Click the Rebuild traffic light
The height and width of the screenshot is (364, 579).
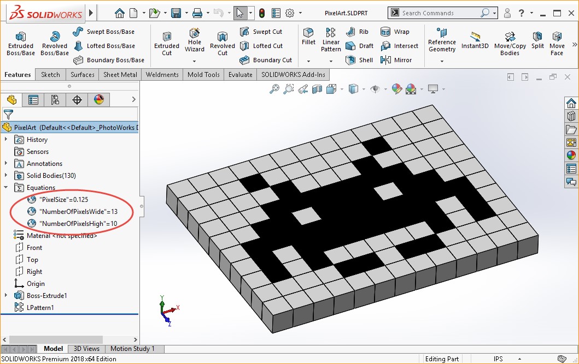pos(262,13)
